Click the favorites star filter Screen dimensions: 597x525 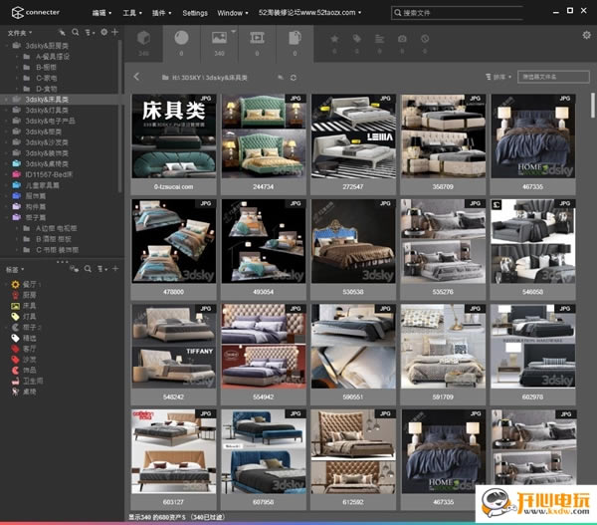[x=333, y=40]
